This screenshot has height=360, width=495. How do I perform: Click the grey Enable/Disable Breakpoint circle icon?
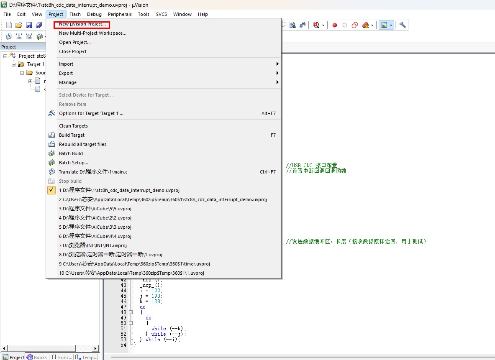coord(345,25)
